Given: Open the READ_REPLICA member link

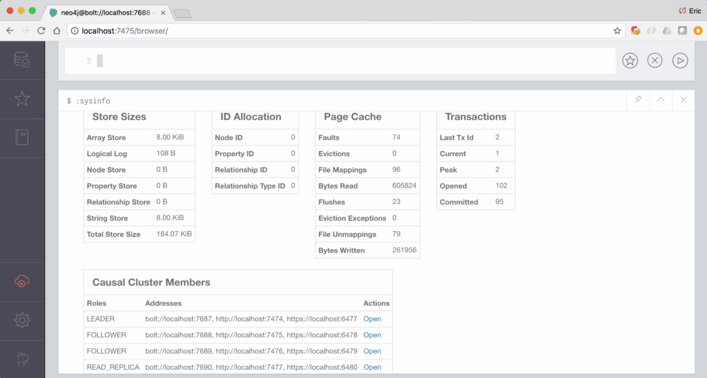Looking at the screenshot, I should pos(372,367).
